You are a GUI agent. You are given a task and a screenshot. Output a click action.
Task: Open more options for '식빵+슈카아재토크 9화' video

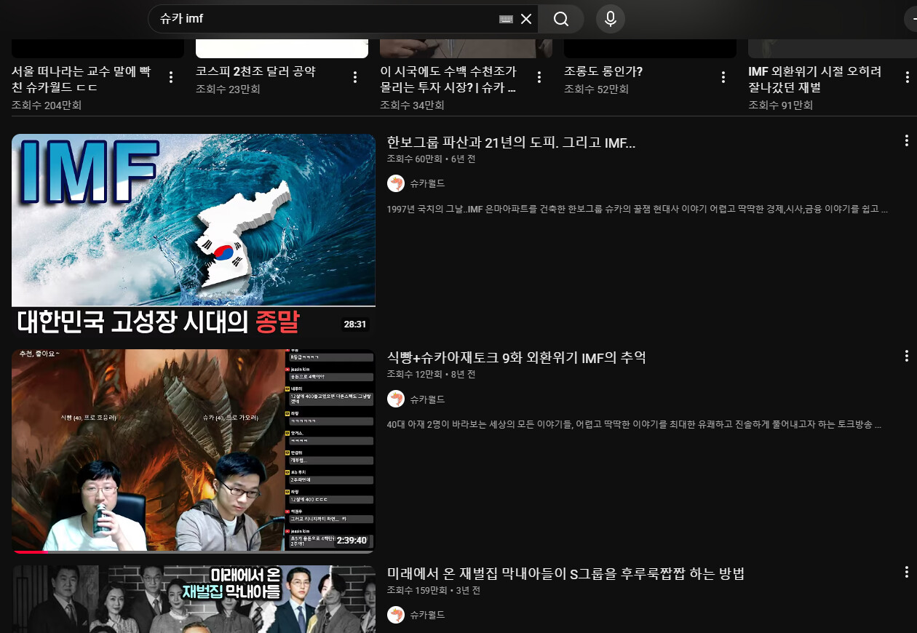pyautogui.click(x=906, y=356)
